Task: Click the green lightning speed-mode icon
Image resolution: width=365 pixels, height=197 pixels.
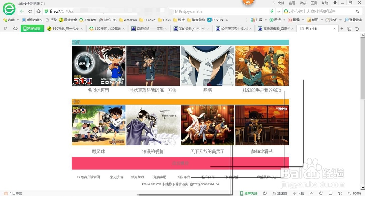Action: coord(272,11)
